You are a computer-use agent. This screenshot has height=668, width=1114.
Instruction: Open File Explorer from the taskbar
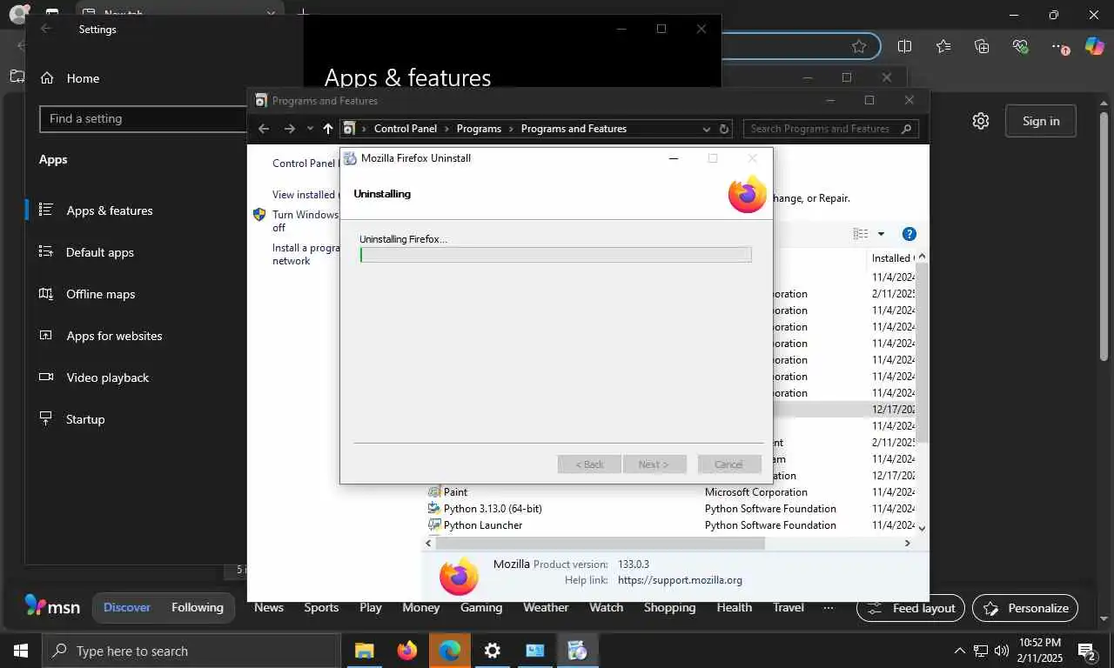(x=364, y=651)
